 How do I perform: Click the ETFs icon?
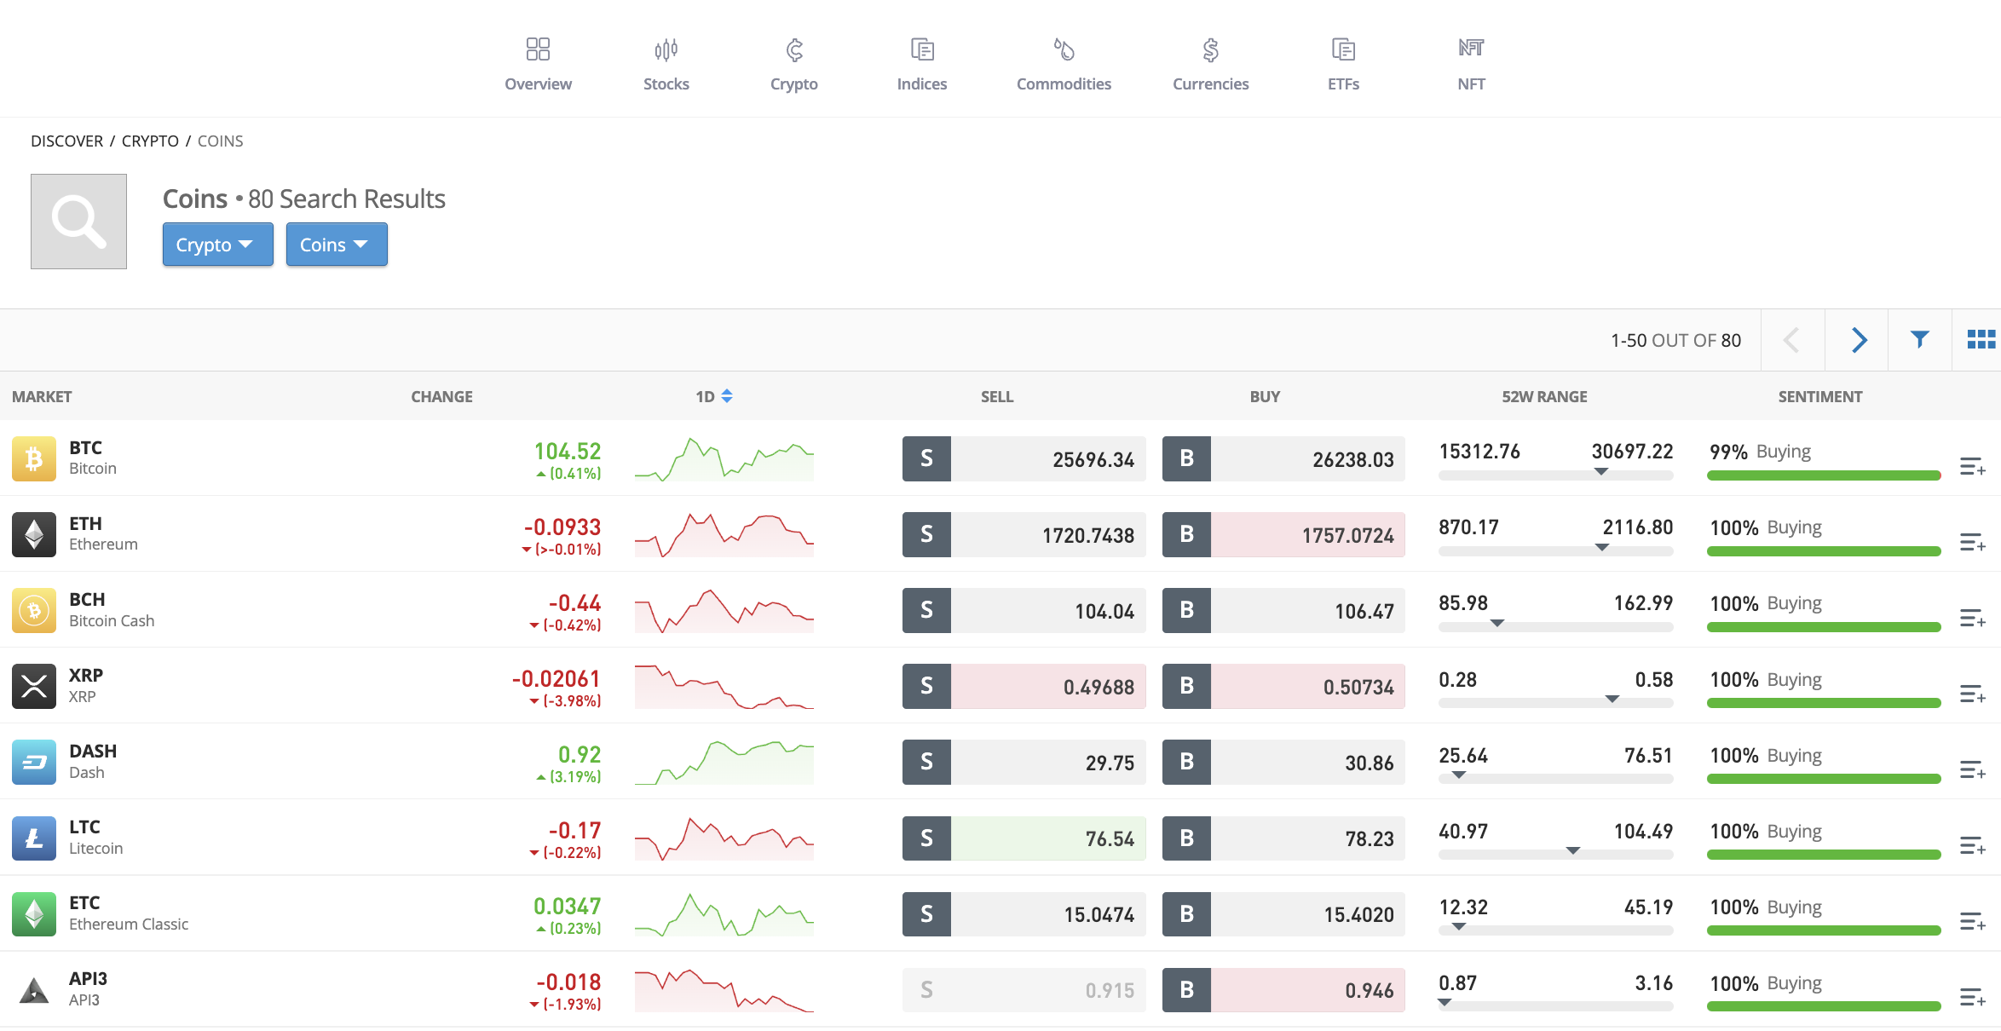(1343, 49)
